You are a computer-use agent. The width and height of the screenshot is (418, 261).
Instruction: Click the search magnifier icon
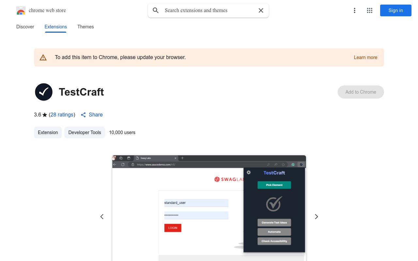156,10
